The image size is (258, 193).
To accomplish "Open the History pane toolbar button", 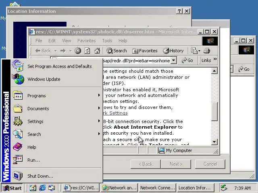I will click(x=173, y=51).
